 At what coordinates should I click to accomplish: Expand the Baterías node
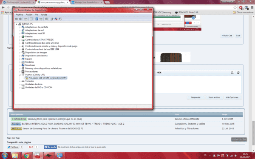[x=20, y=36]
